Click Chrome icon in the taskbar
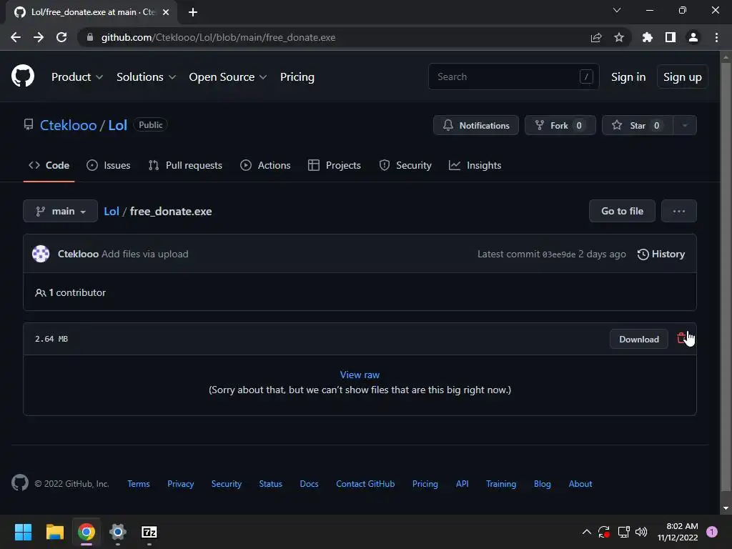This screenshot has height=549, width=732. 86,532
